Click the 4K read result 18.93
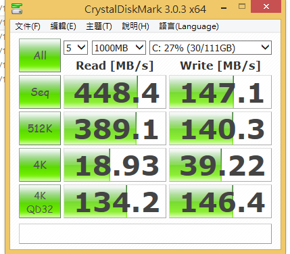The height and width of the screenshot is (254, 290). pos(115,165)
